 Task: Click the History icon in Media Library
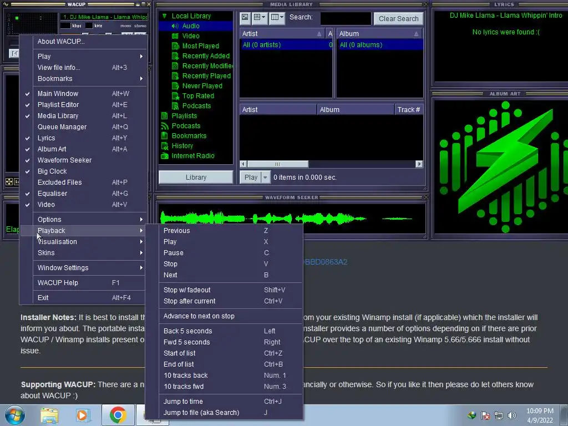point(164,146)
